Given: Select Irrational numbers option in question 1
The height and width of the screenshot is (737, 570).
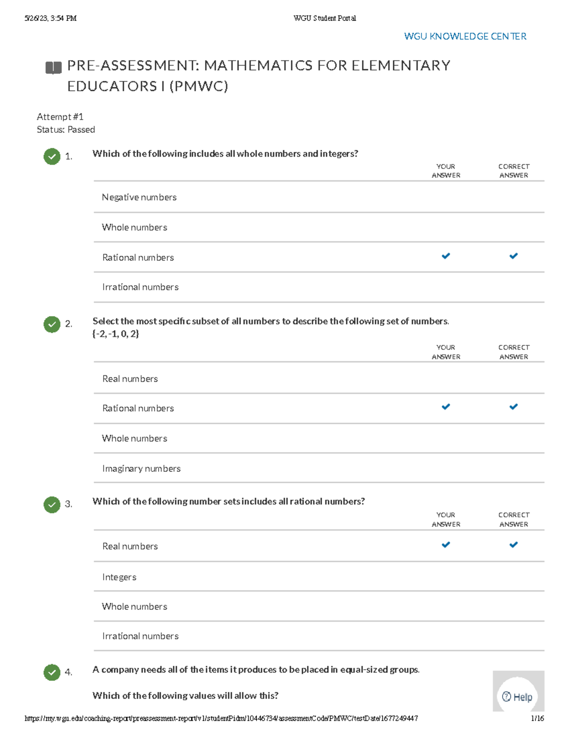Looking at the screenshot, I should click(140, 287).
